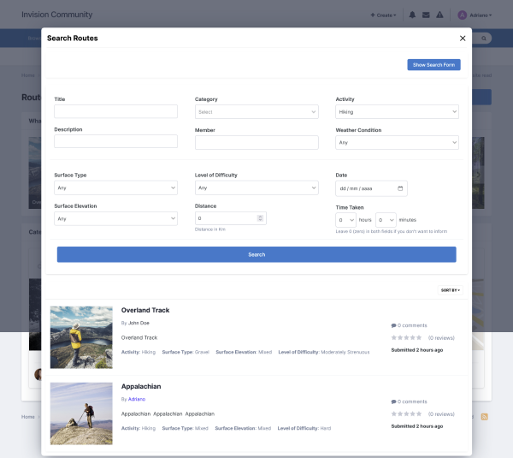Open the Level of Difficulty dropdown
Image resolution: width=513 pixels, height=458 pixels.
pos(256,187)
